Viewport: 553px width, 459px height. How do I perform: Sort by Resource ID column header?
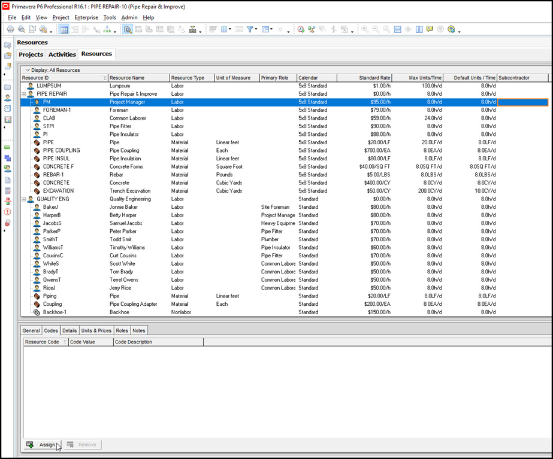64,78
